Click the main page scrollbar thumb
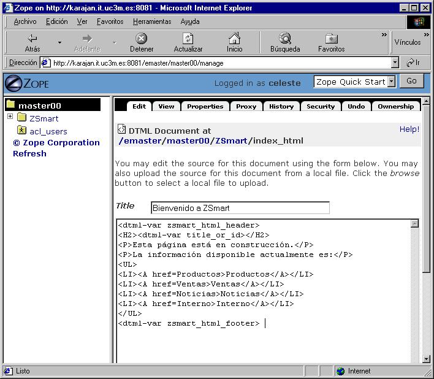The height and width of the screenshot is (379, 434). pyautogui.click(x=426, y=188)
